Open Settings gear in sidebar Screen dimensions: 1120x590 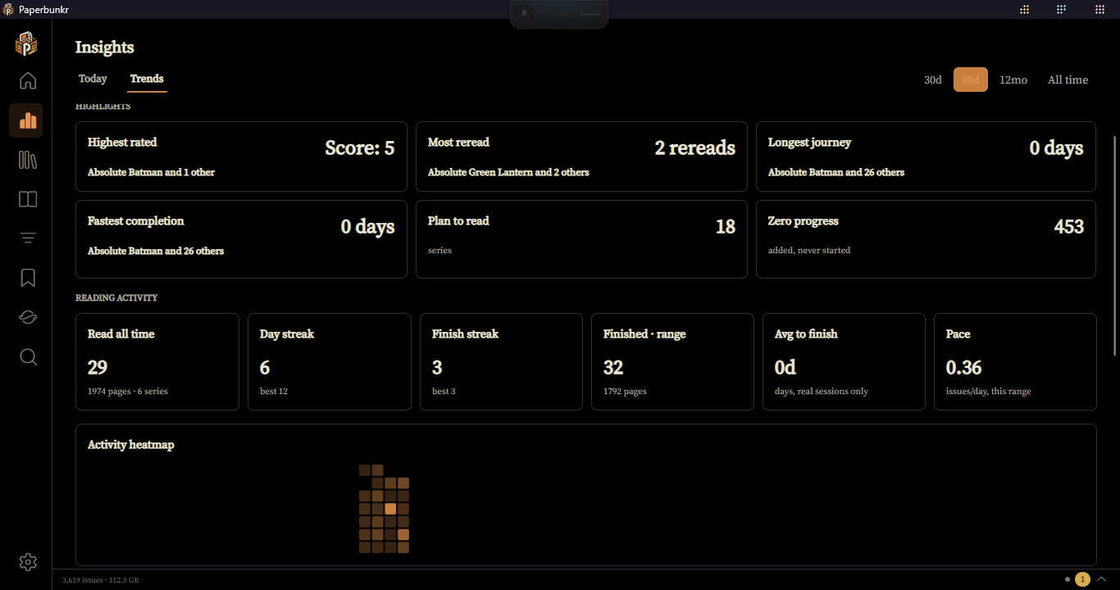[28, 561]
